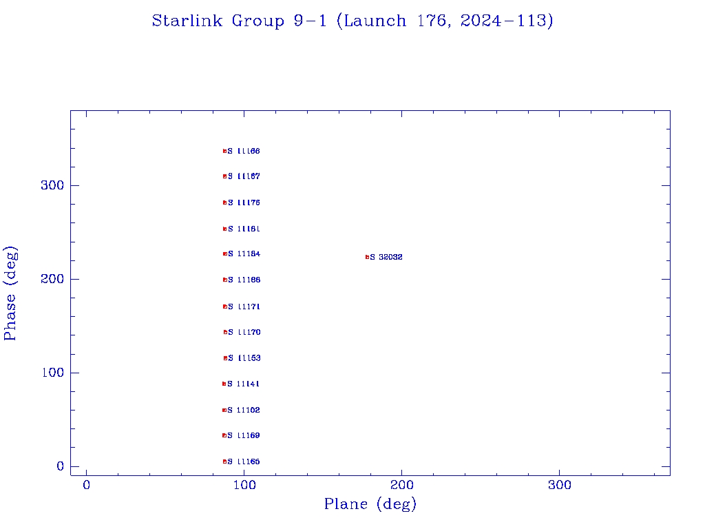Select the red marker beside S 11176
Image resolution: width=705 pixels, height=529 pixels.
[225, 203]
